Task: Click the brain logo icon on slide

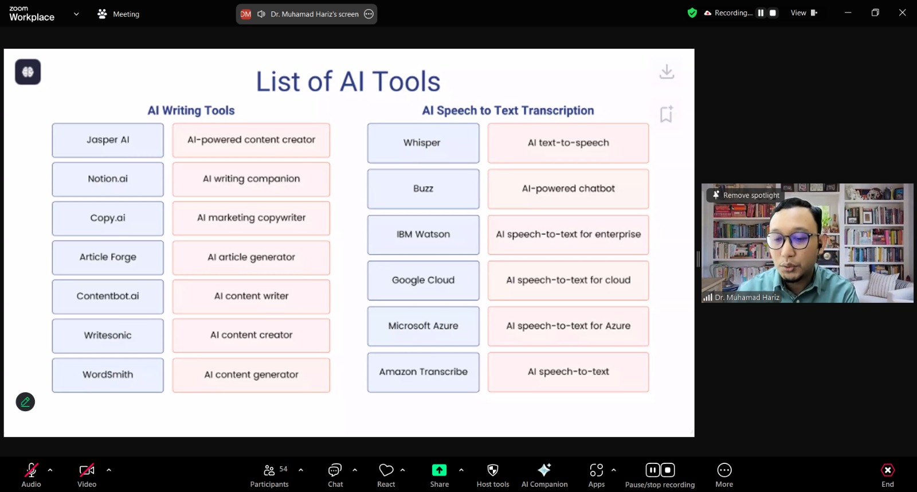Action: coord(28,72)
